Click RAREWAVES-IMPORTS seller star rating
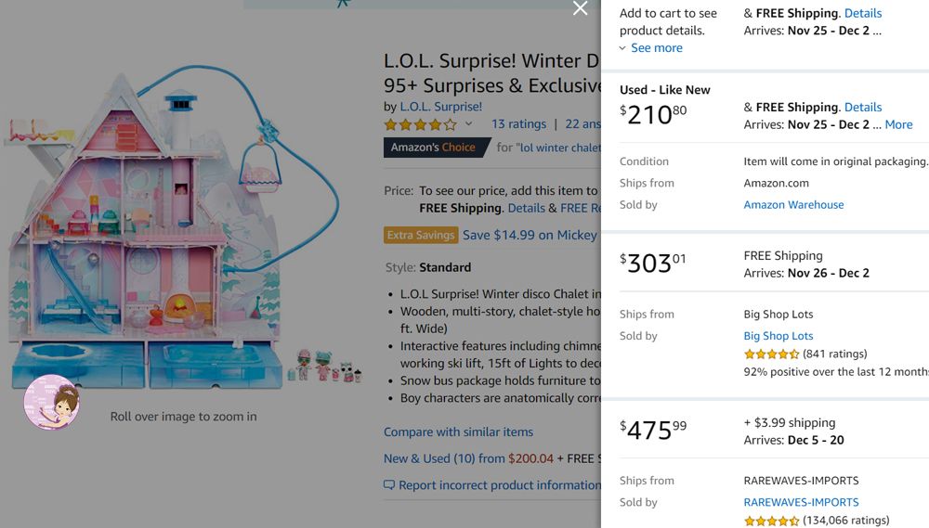 (771, 522)
